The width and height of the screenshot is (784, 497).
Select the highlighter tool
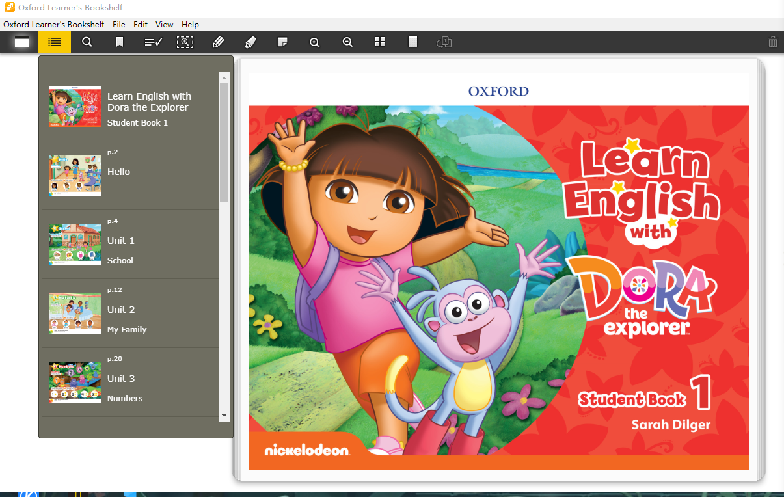point(250,42)
